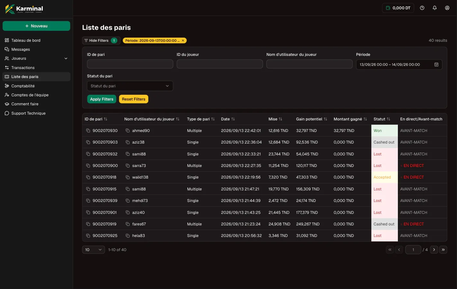
Task: Copy bet ID 9002070930
Action: pos(88,131)
